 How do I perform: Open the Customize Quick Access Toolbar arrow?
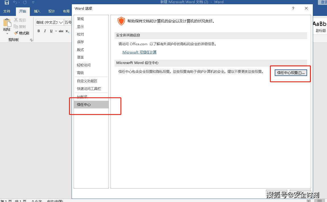coord(33,3)
